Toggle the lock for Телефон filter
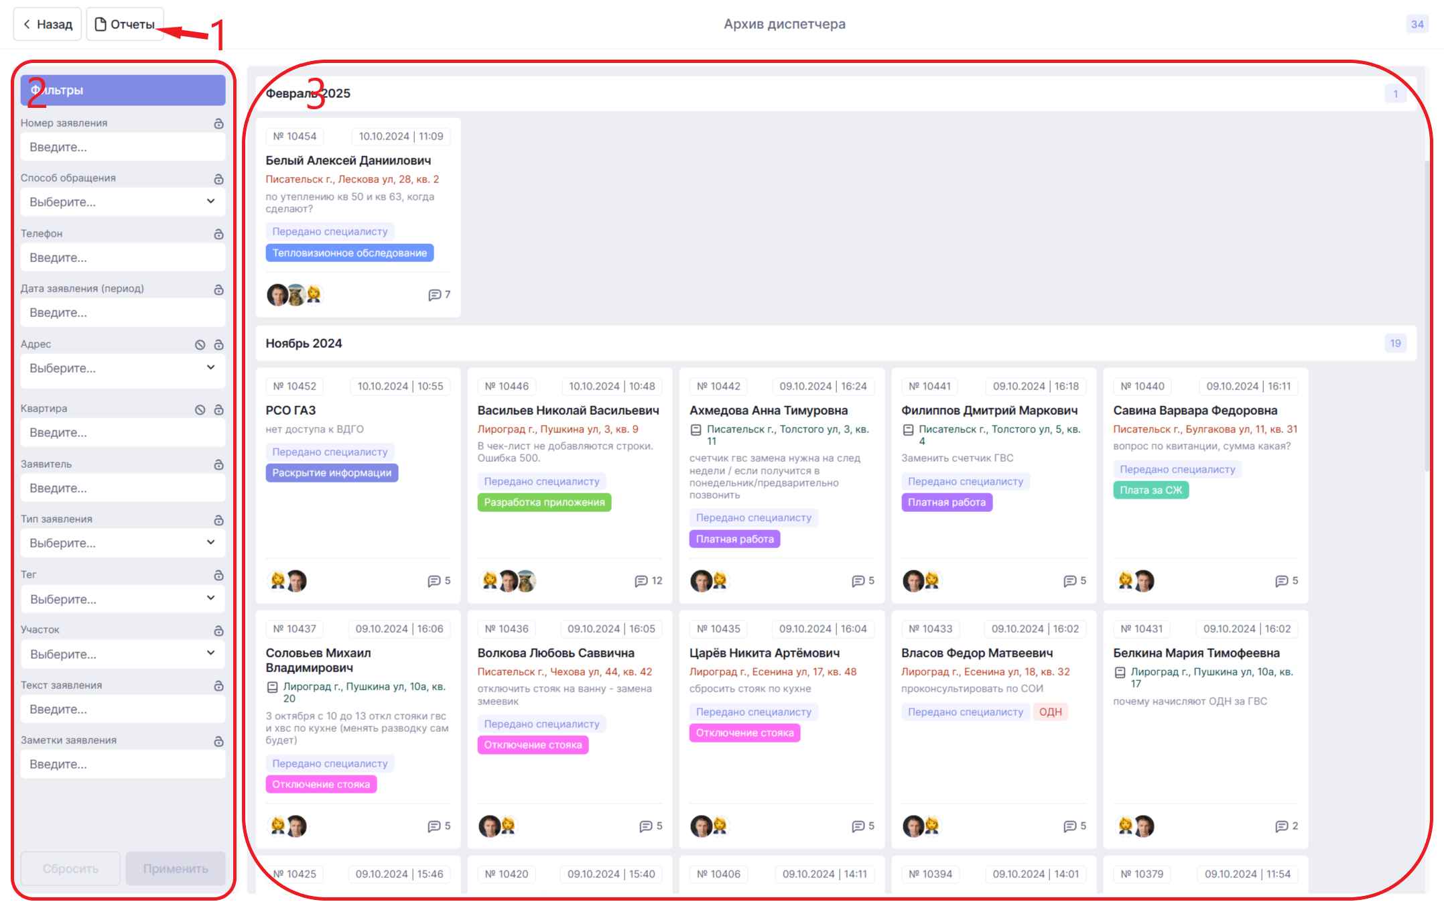The width and height of the screenshot is (1444, 910). point(218,234)
